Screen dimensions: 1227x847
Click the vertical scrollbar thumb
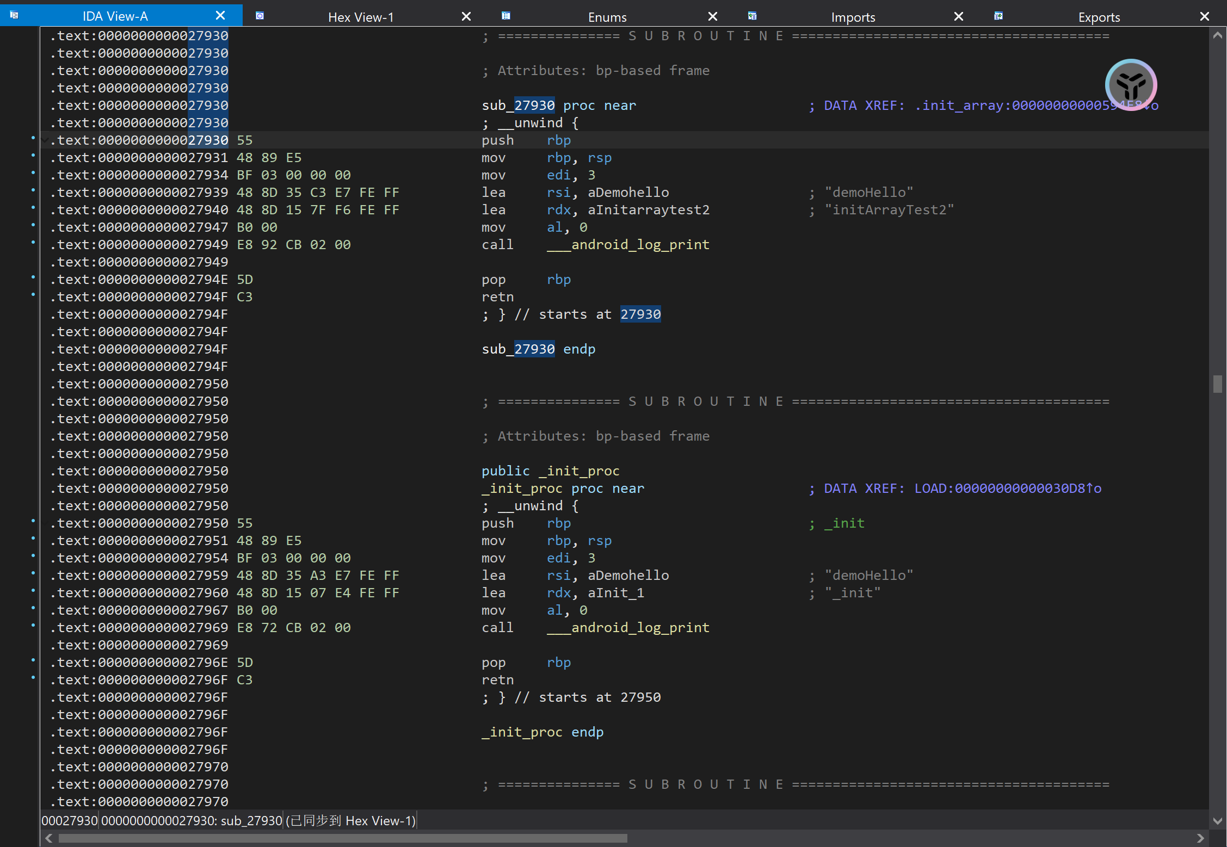click(1218, 384)
